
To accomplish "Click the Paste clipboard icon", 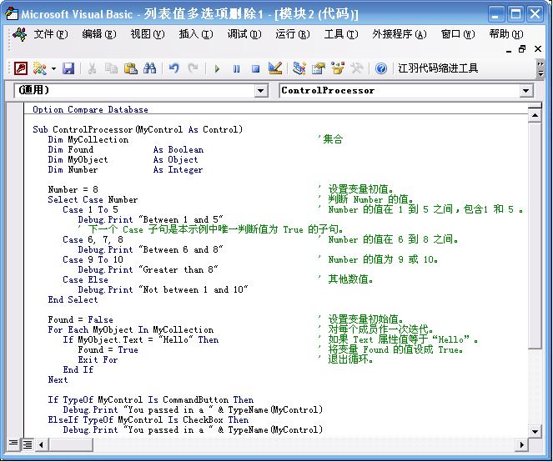I will [x=131, y=68].
